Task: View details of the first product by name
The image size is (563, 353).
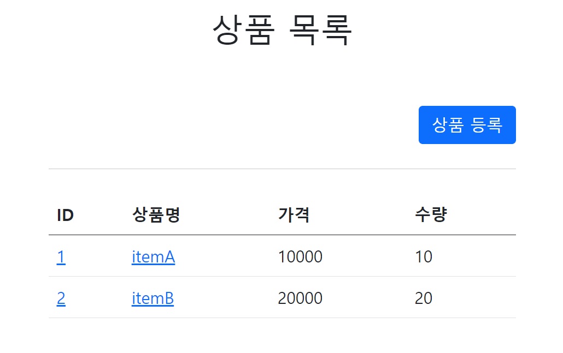Action: pyautogui.click(x=153, y=256)
